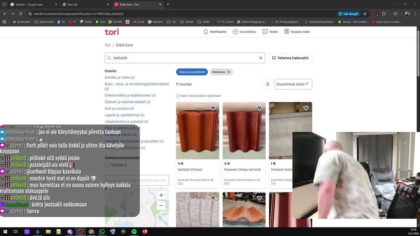
Task: Open the F1 TV Home bookmark
Action: coord(223,22)
